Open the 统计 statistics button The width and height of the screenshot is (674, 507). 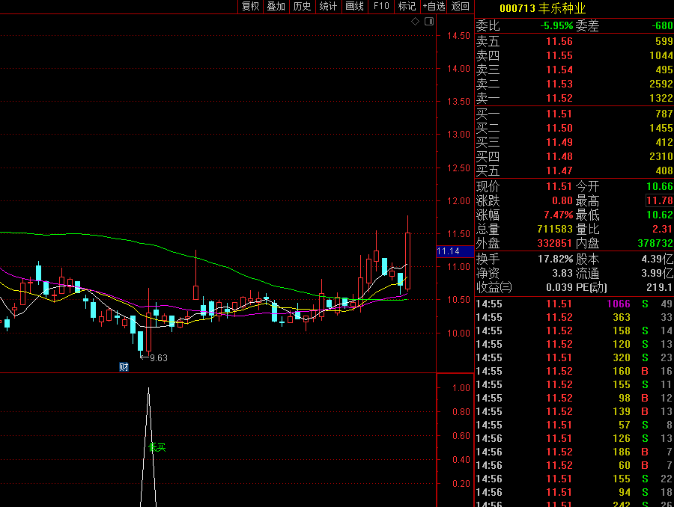pos(328,7)
